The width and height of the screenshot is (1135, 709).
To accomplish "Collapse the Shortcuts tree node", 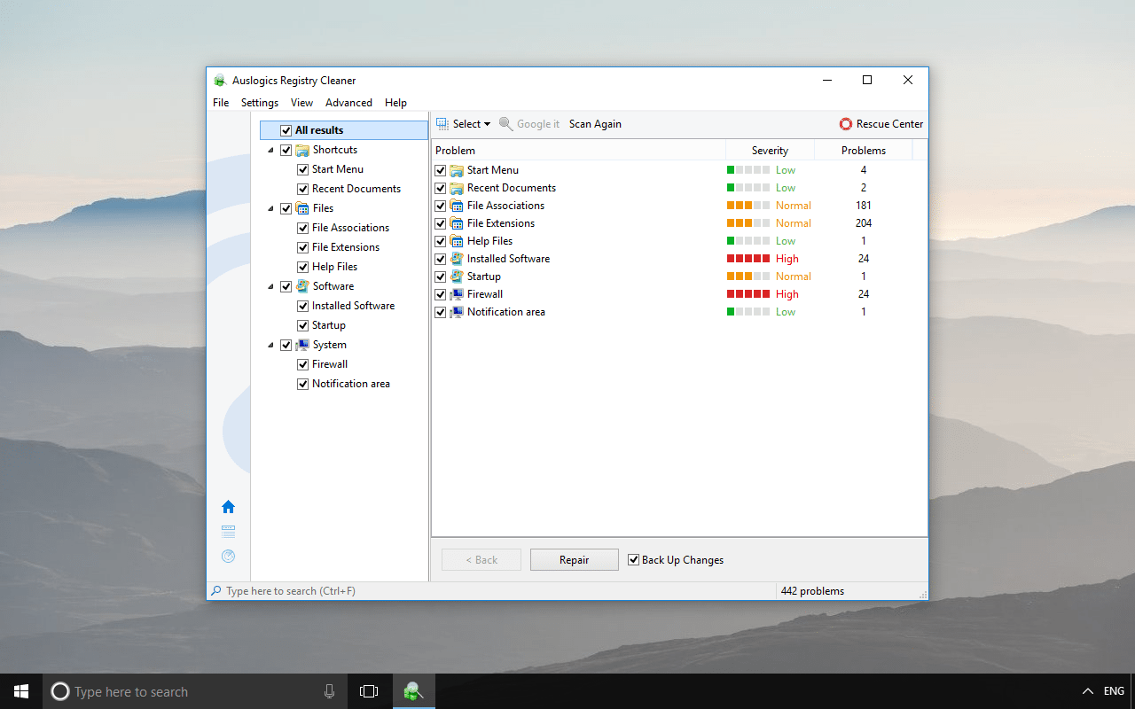I will [x=270, y=150].
